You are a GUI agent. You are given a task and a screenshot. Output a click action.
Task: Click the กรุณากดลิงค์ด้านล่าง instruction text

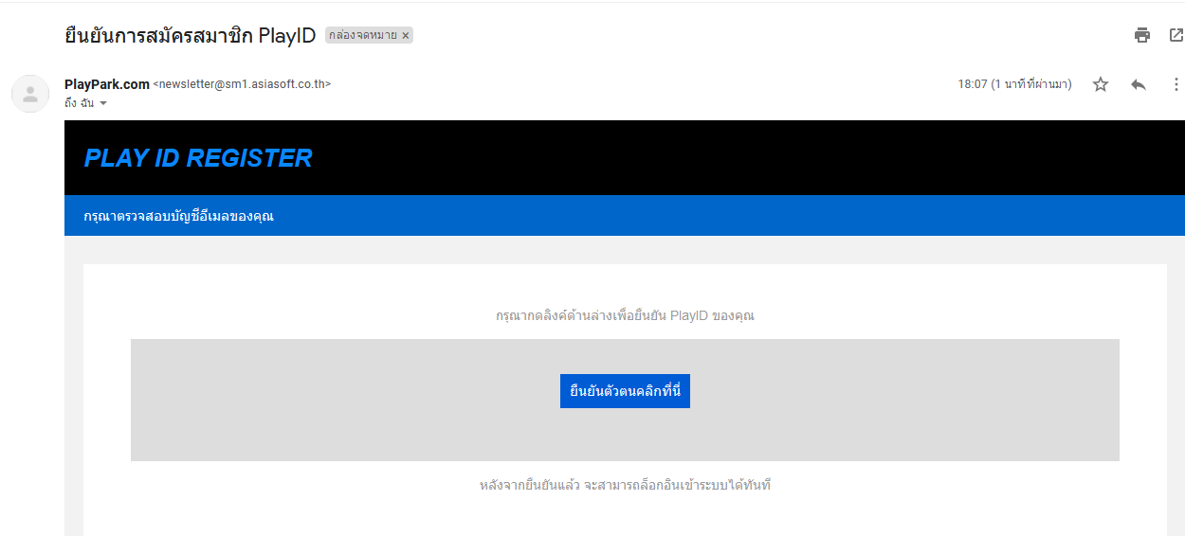(625, 315)
